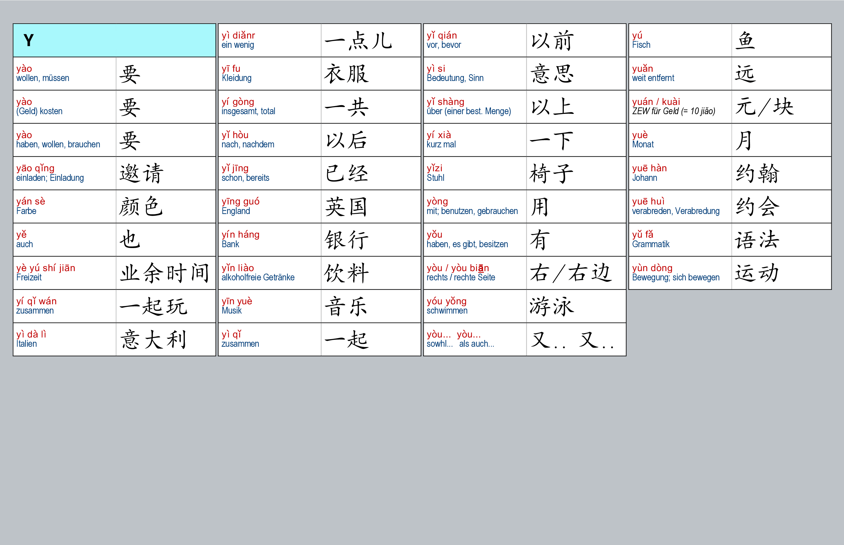Click the 'yāo qǐng einladen' cell
Screen dimensions: 844x545
click(x=64, y=173)
